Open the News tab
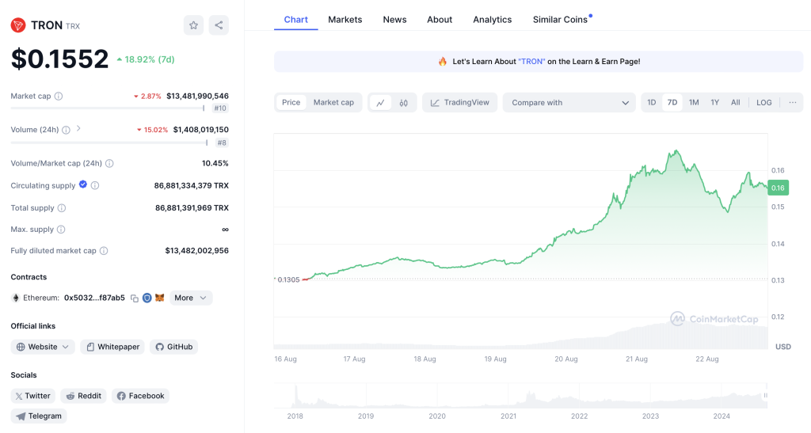 394,20
